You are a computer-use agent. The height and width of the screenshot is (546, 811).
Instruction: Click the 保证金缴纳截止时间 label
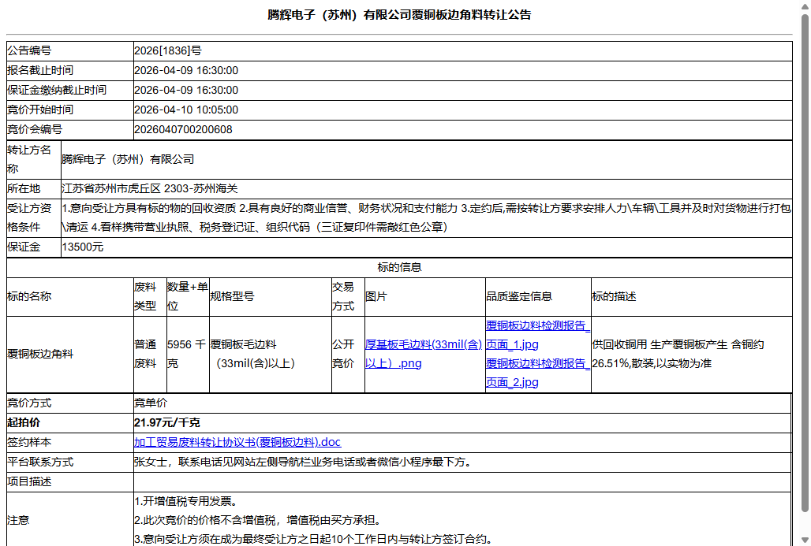point(56,90)
